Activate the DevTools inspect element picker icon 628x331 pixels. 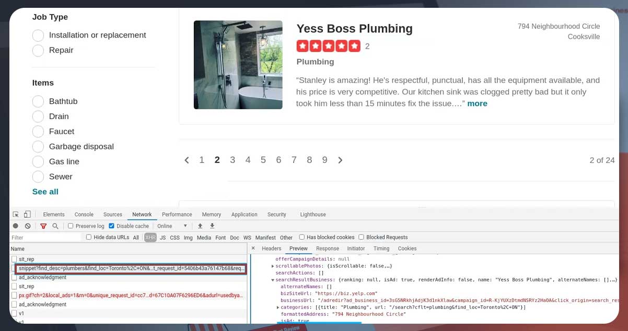click(x=16, y=215)
